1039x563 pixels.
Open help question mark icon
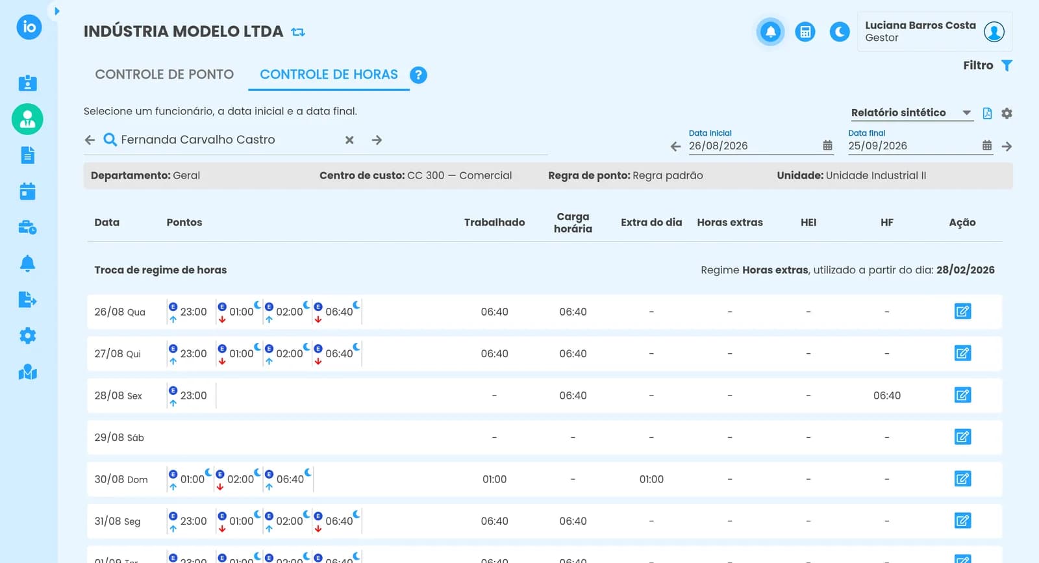point(418,75)
